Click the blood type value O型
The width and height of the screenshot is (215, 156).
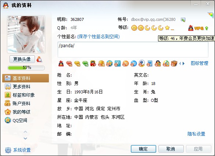154,100
